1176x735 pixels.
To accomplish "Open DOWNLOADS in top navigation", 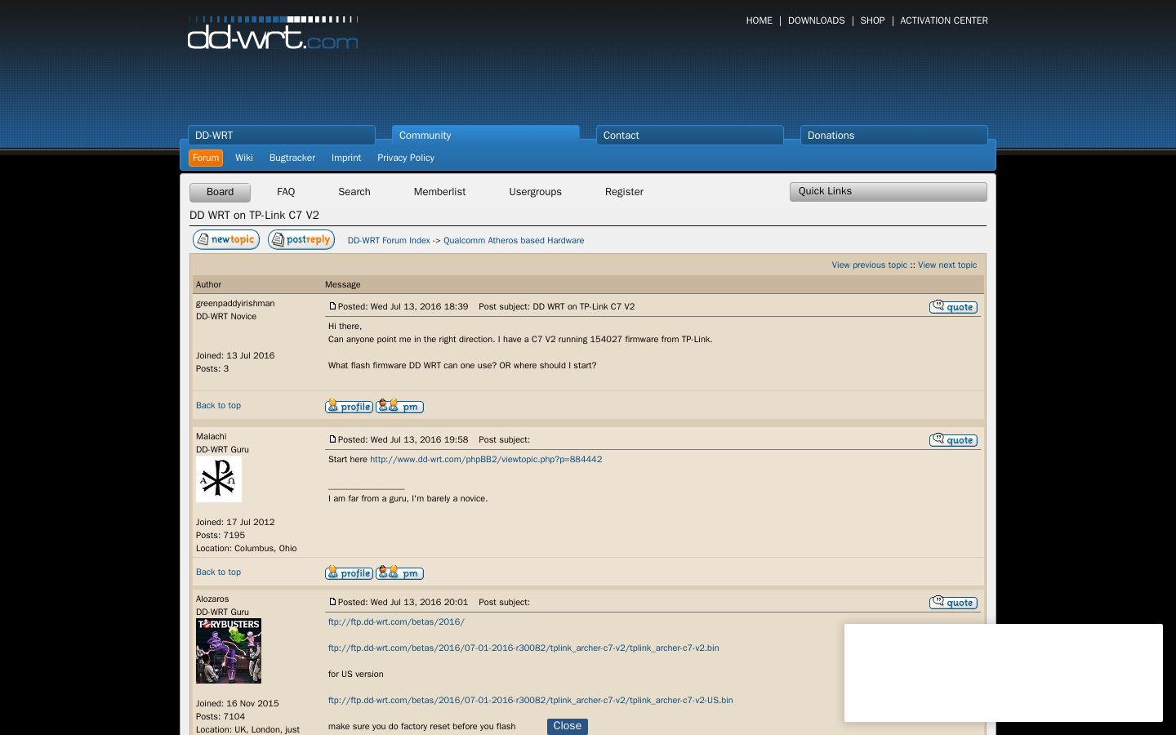I will click(817, 20).
